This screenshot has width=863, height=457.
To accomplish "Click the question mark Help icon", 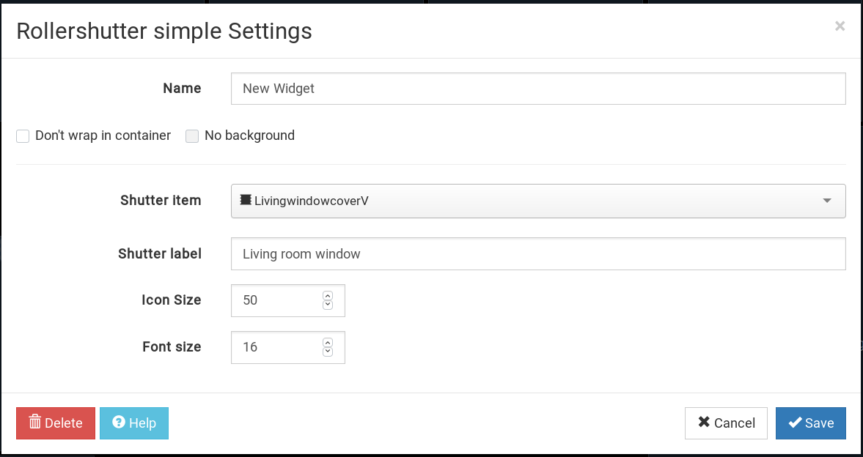I will coord(118,422).
